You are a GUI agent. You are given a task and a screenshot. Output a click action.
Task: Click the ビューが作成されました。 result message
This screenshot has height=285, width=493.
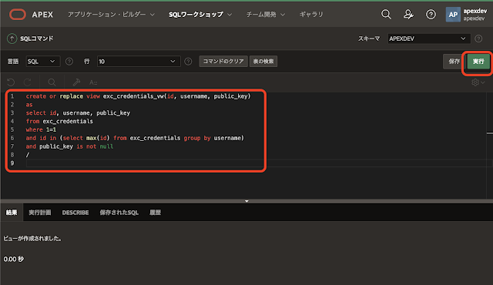[32, 239]
